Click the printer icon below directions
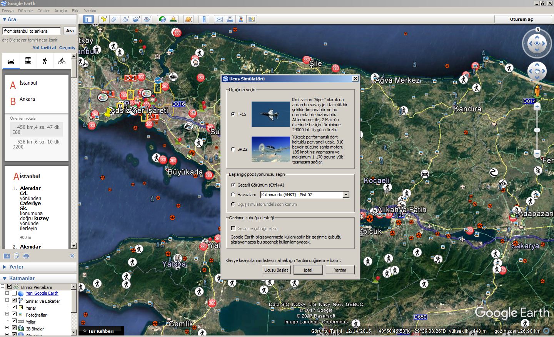This screenshot has width=554, height=337. (26, 256)
